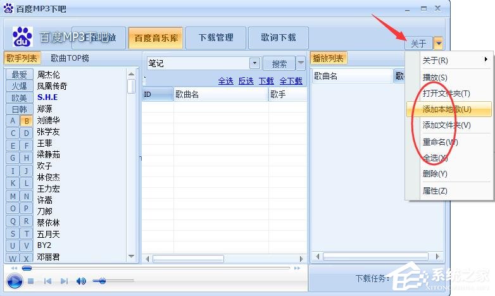Select singer 周杰伦 in the list

tap(48, 75)
